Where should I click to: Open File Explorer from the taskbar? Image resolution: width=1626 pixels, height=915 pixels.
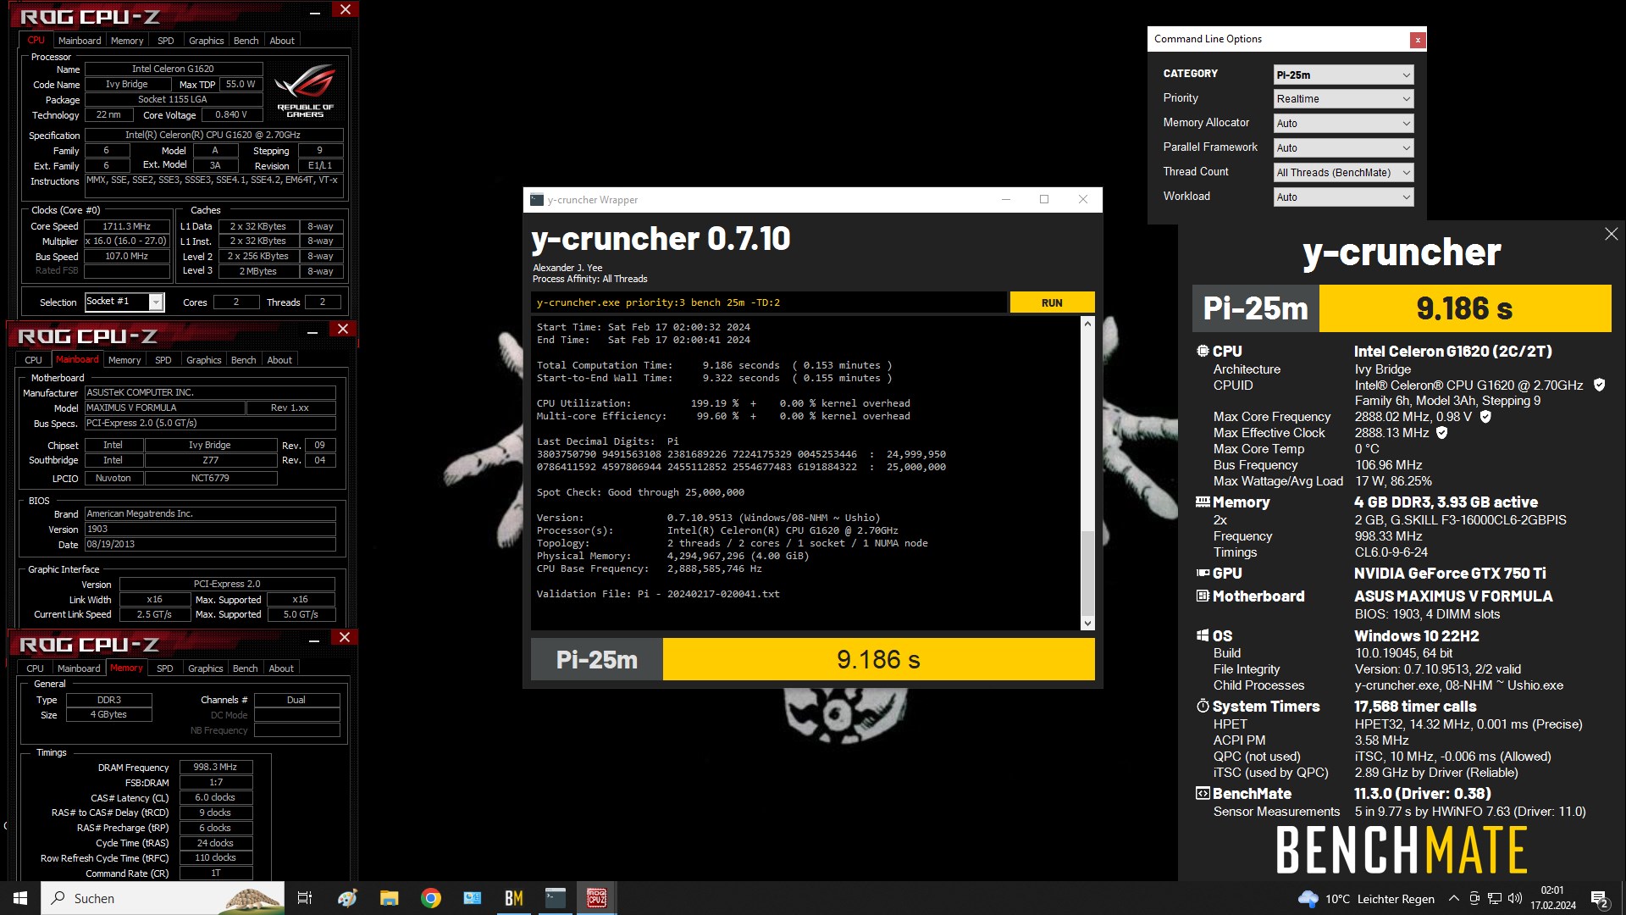pyautogui.click(x=389, y=898)
